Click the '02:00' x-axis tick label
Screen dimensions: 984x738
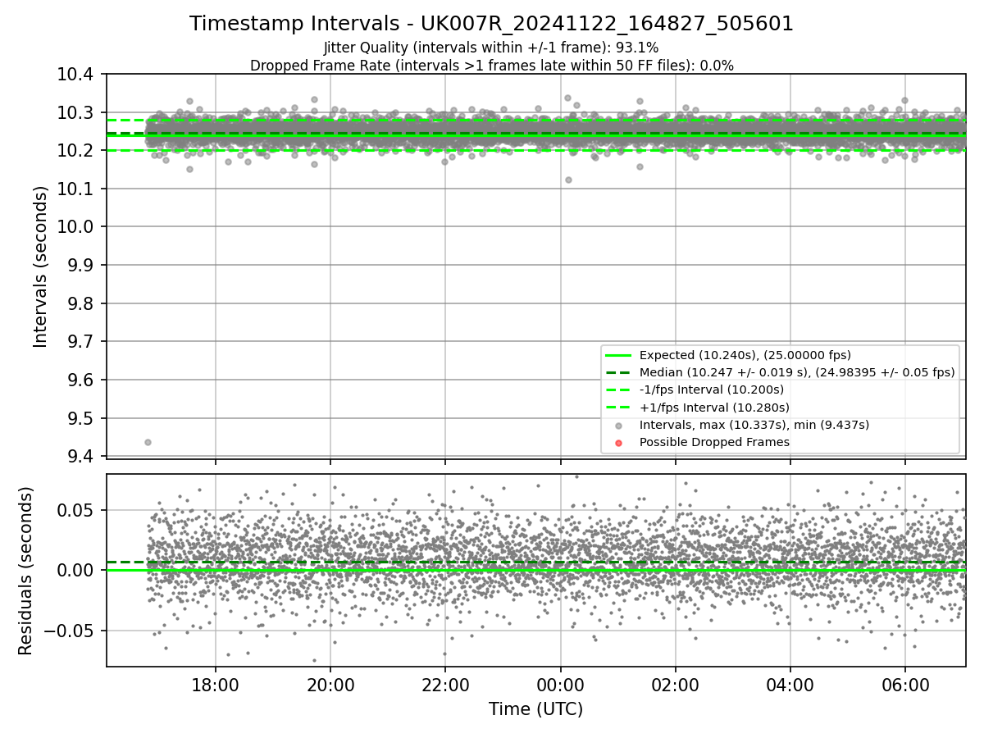click(x=676, y=685)
